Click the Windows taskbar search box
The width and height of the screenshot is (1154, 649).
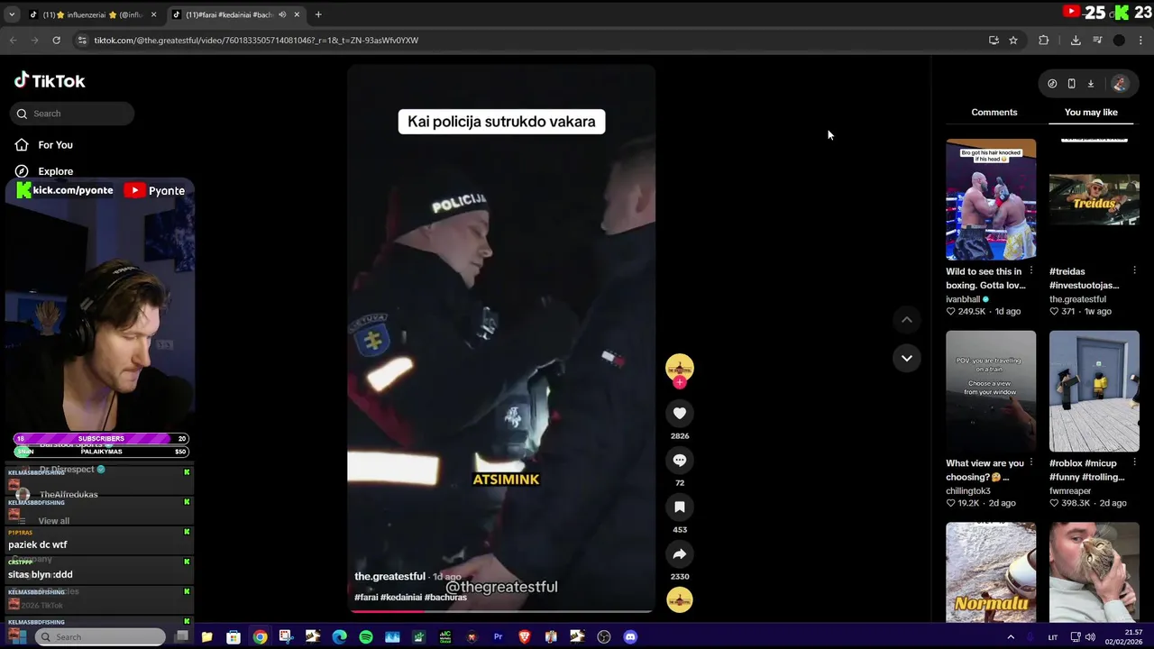[x=100, y=636]
